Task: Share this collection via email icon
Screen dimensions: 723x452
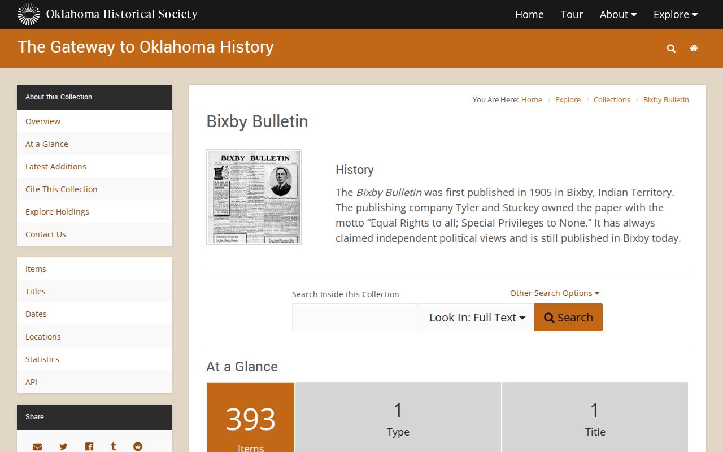Action: click(x=37, y=446)
